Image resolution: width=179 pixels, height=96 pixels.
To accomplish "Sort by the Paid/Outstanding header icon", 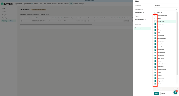I will (74, 18).
